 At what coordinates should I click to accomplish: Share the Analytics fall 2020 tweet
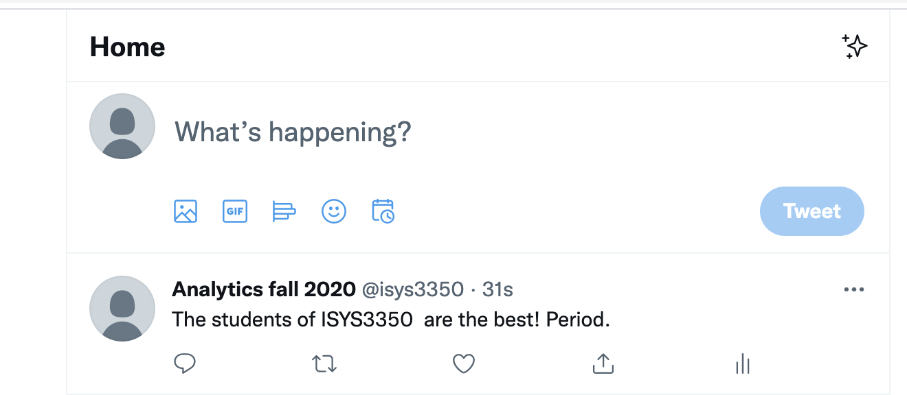pos(603,363)
